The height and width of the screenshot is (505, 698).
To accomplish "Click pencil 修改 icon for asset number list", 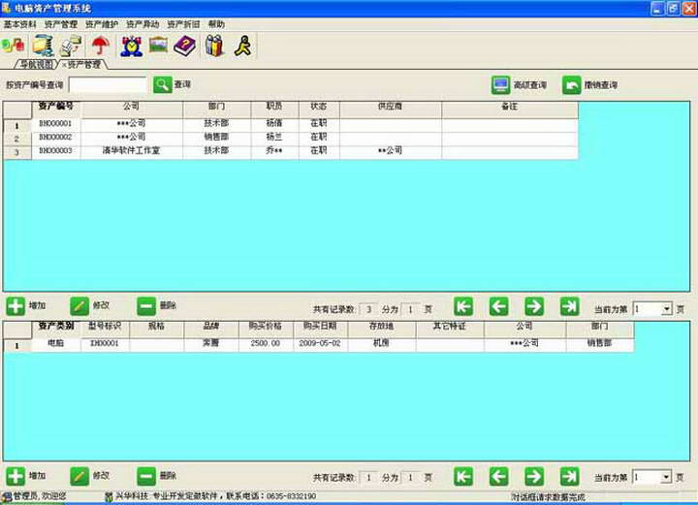I will click(79, 306).
